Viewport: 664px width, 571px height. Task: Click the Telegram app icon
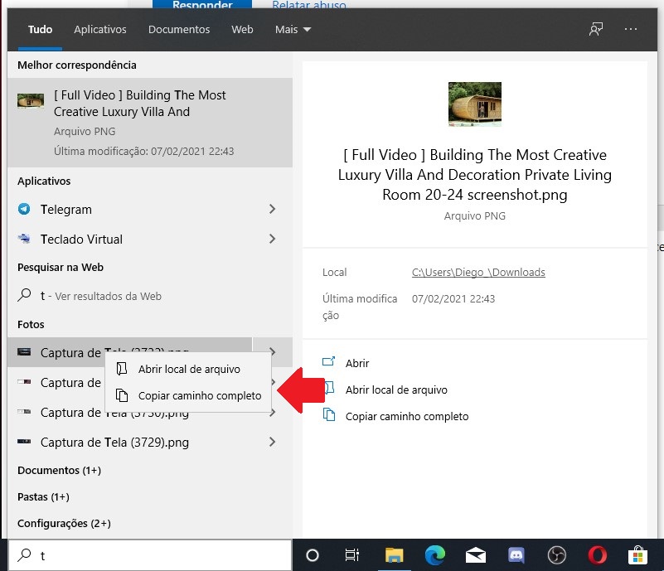point(24,210)
